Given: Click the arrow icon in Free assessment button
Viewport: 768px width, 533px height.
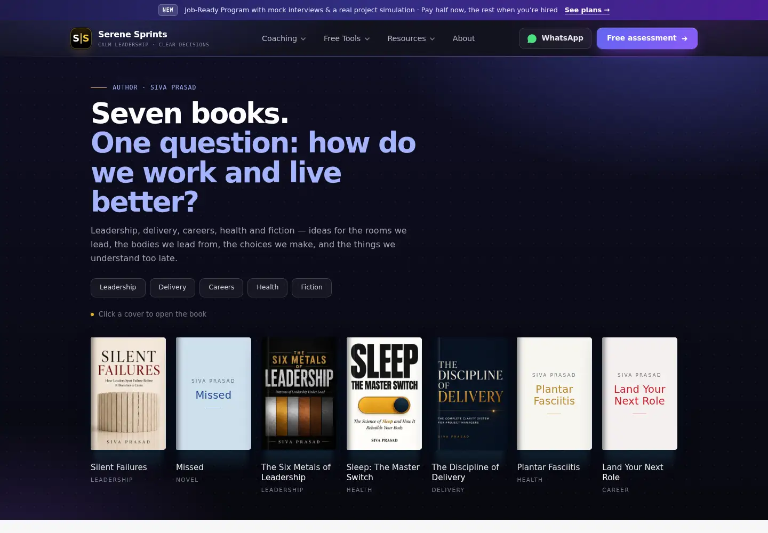Looking at the screenshot, I should click(x=684, y=38).
